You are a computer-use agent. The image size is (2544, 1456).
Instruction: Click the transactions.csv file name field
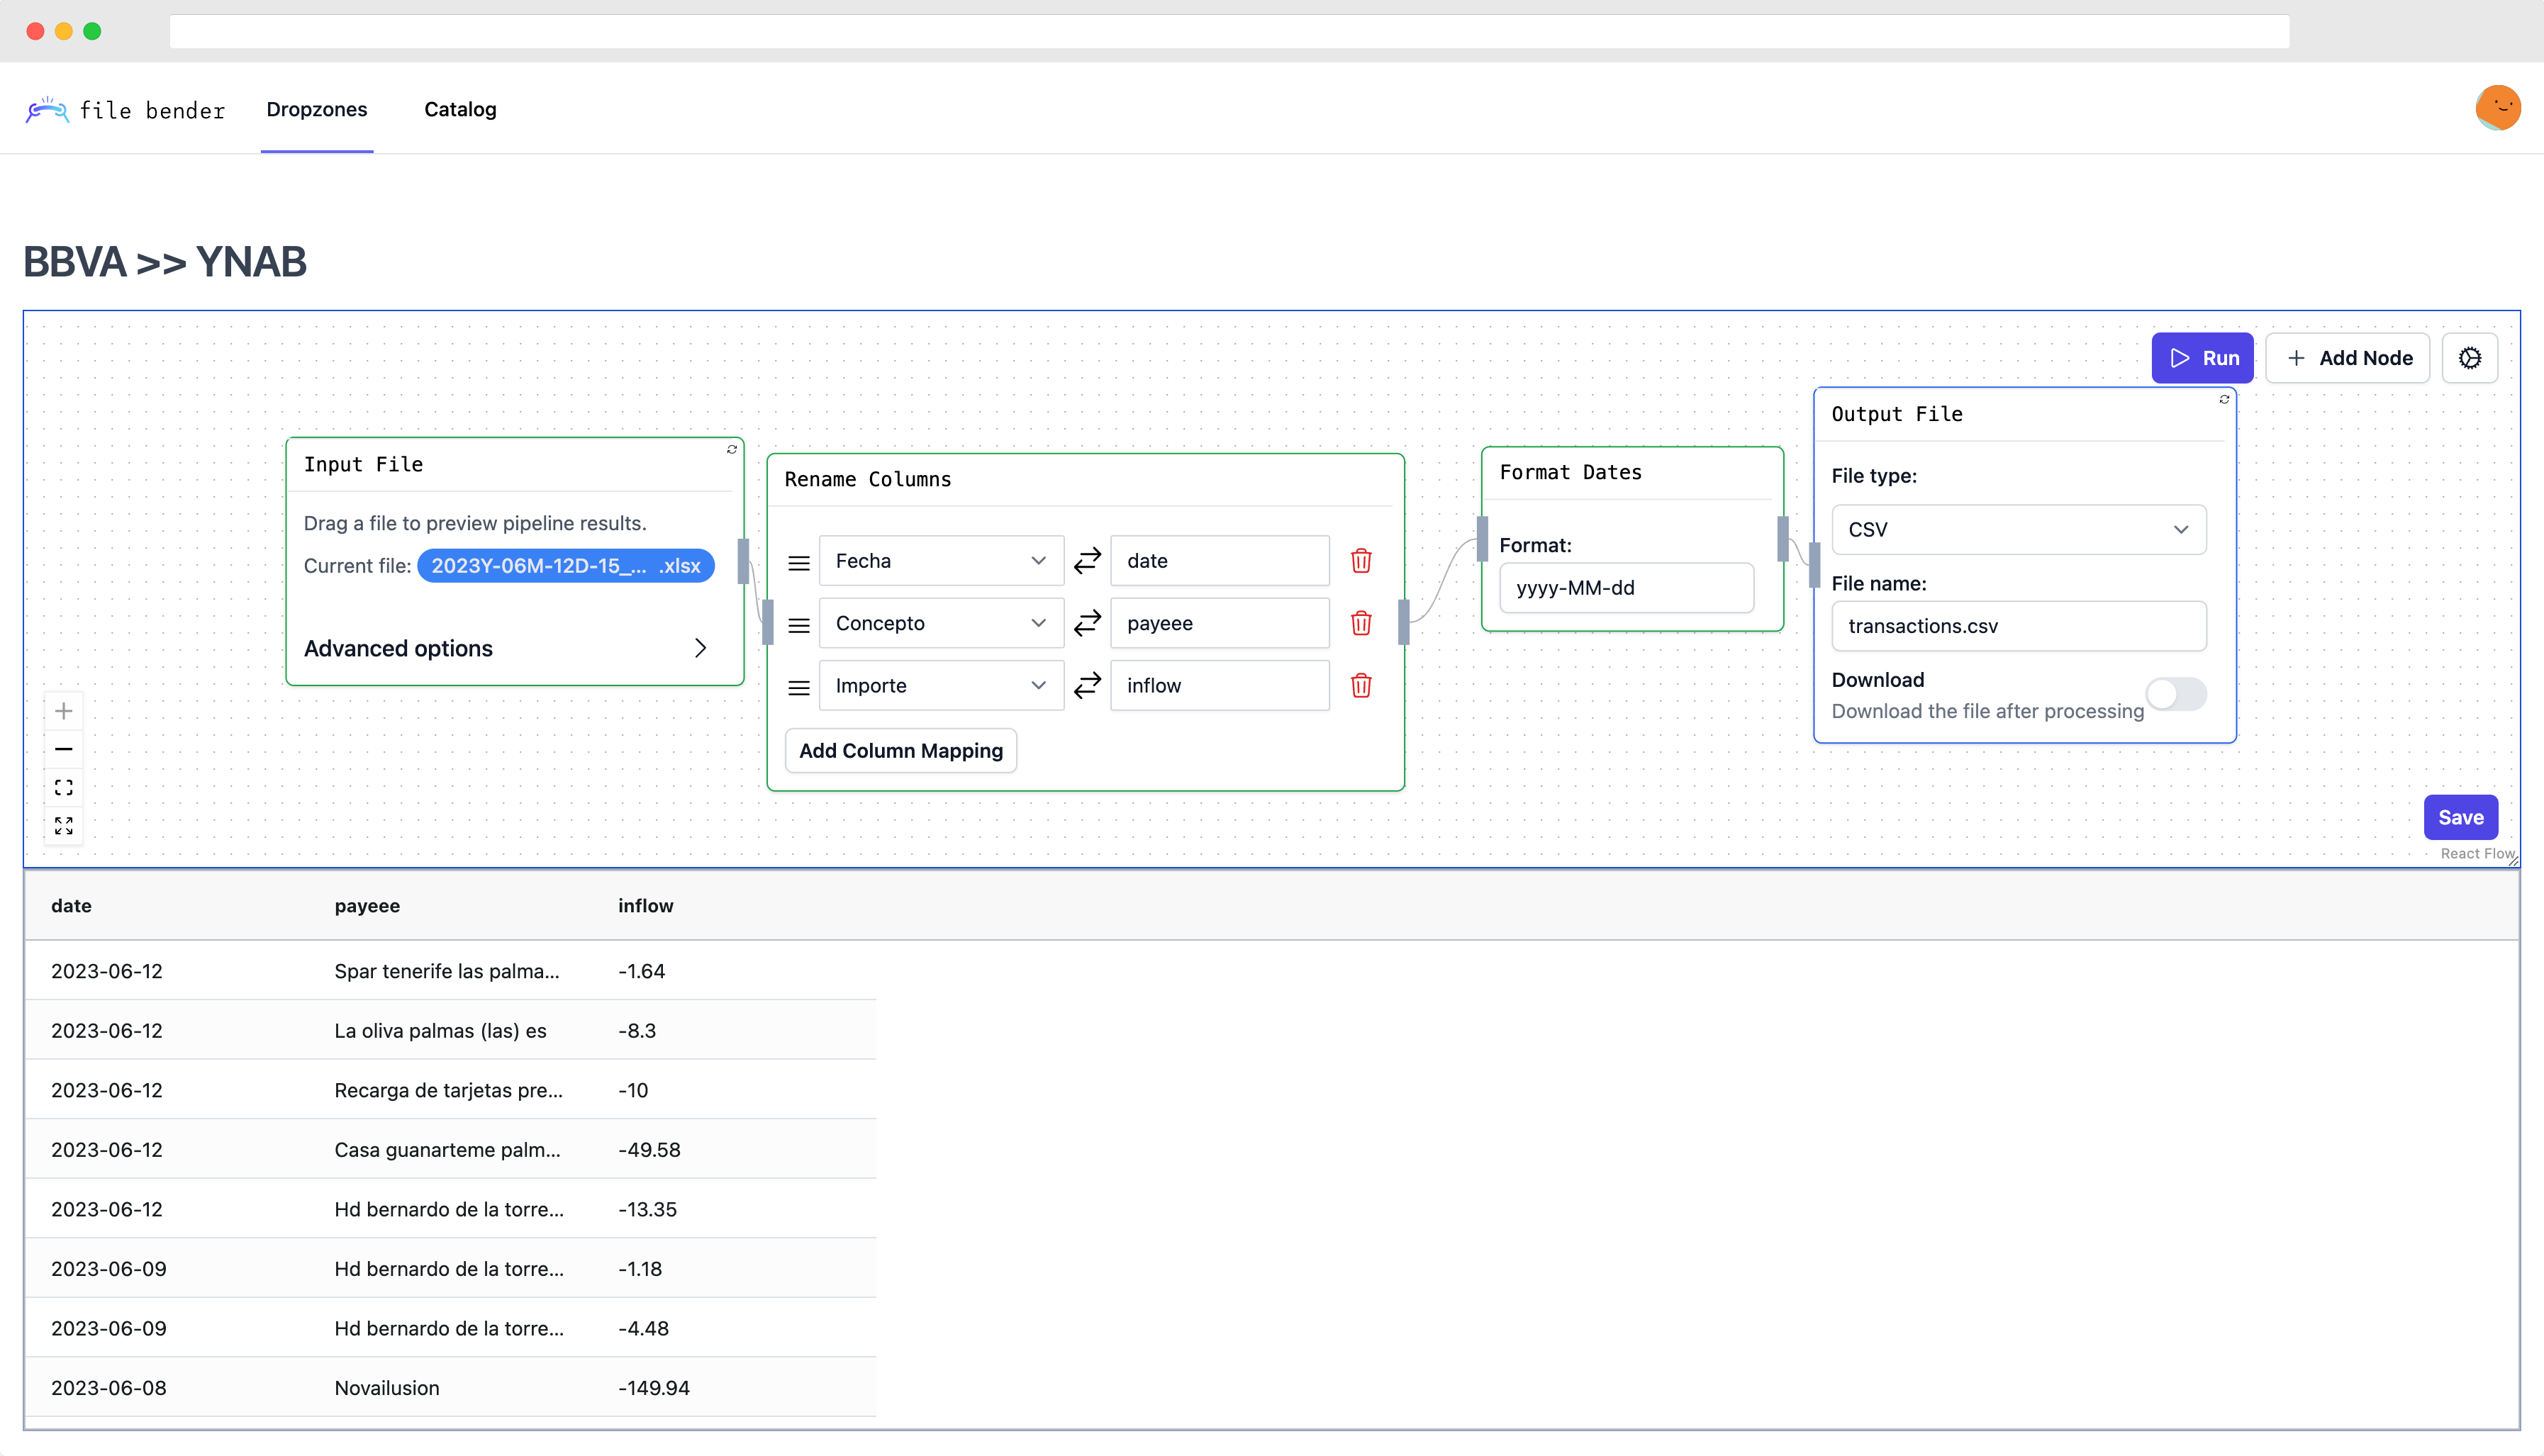(2018, 626)
